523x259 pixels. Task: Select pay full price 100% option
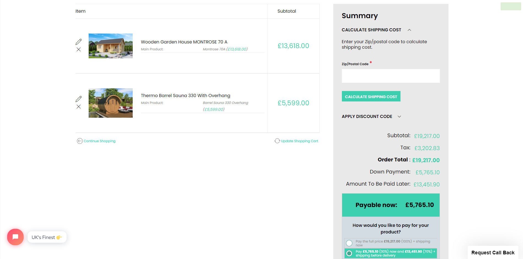[x=349, y=243]
